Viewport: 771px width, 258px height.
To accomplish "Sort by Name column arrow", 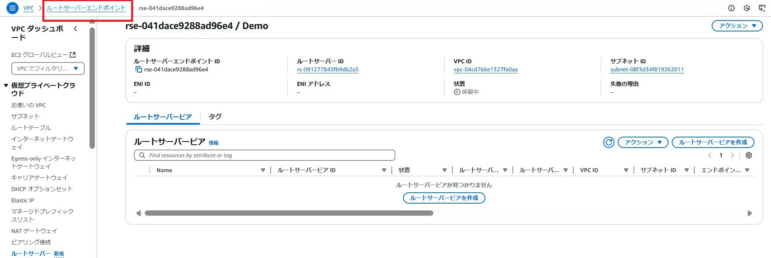I will tap(263, 170).
